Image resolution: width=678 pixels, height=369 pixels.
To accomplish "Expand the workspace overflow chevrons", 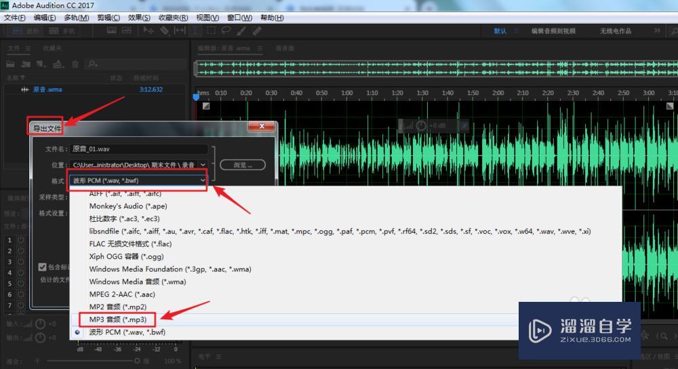I will (x=657, y=31).
